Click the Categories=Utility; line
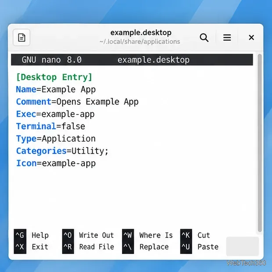 tap(62, 151)
